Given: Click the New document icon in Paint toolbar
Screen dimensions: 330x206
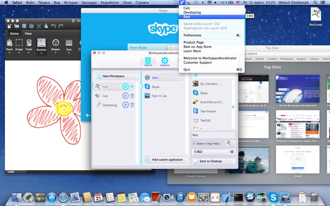Looking at the screenshot, I should [x=9, y=26].
